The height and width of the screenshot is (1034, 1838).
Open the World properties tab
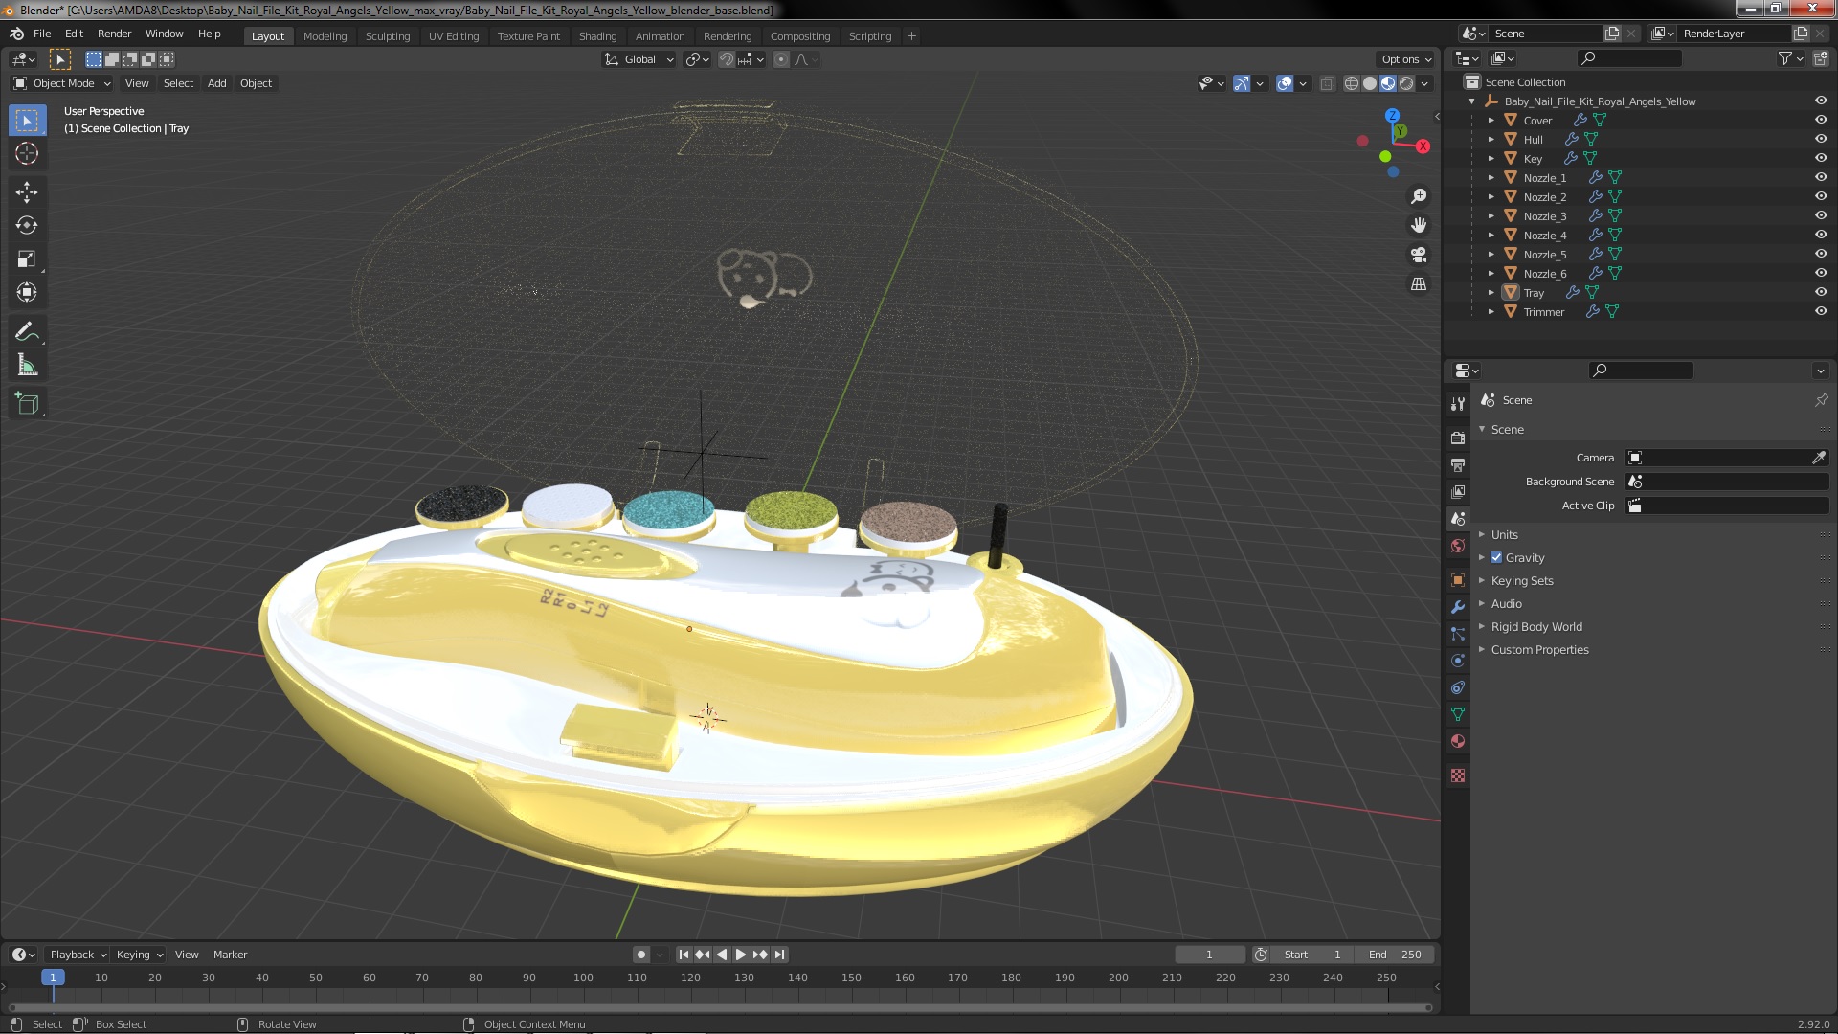1458,546
